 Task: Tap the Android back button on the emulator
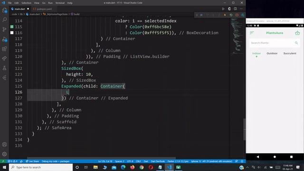257,157
